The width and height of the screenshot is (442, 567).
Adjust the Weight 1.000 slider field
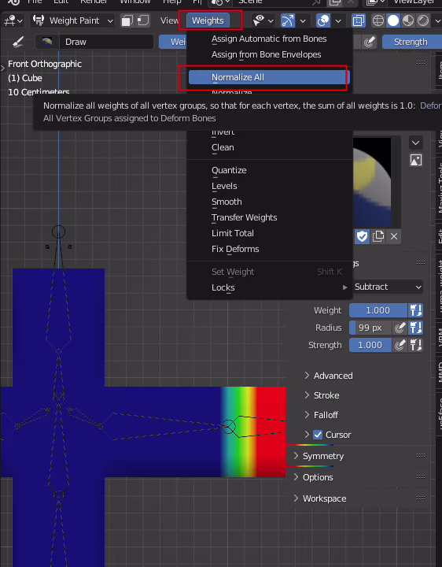(378, 310)
